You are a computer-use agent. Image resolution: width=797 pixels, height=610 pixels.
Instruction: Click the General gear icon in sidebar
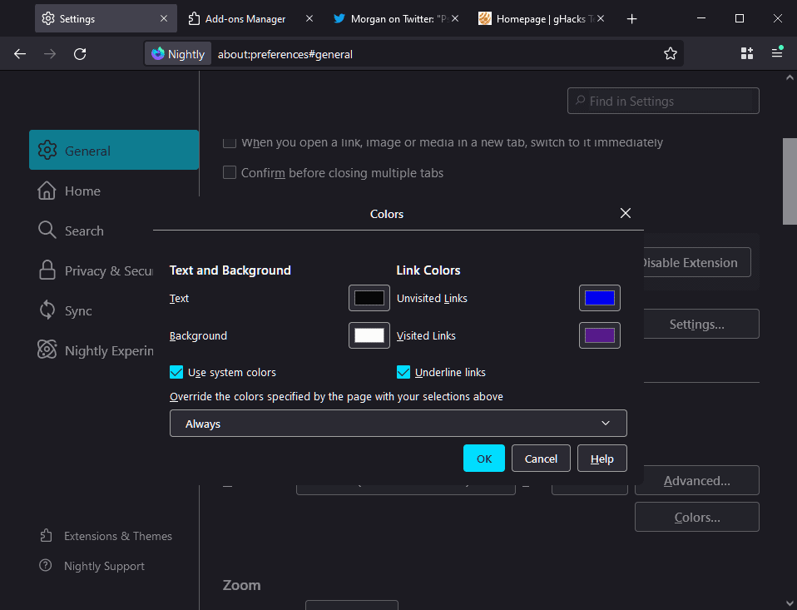click(47, 150)
